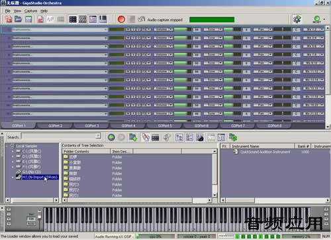Click the green network icon ending Loader toolbar
Viewport: 331px width, 240px height.
(233, 137)
